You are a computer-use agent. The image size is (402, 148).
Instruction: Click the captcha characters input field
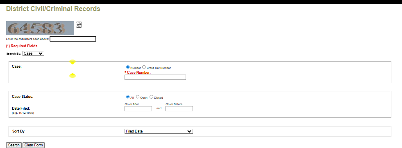(73, 39)
